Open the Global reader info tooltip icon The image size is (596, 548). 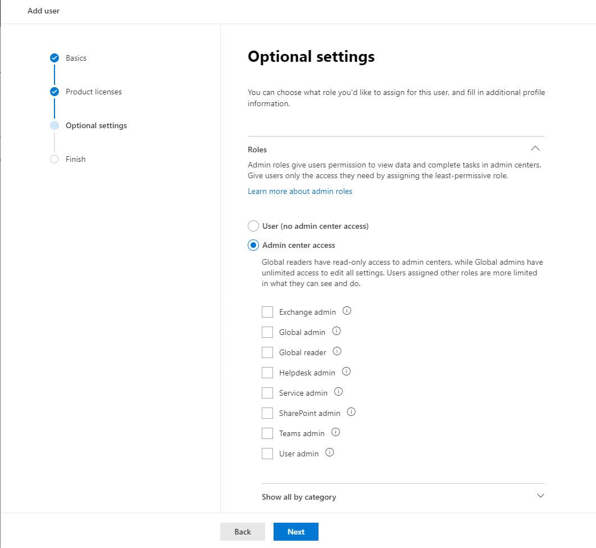[337, 351]
